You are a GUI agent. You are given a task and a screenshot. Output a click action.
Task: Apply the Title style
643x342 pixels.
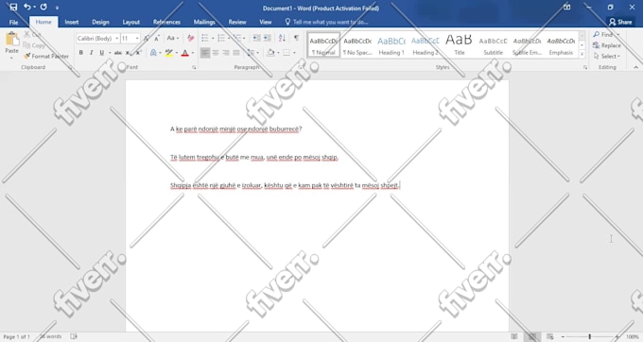[x=460, y=45]
